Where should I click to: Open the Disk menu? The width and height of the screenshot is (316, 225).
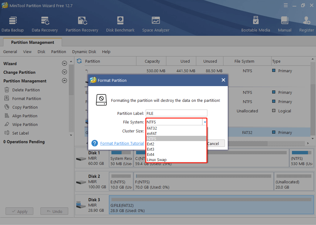tap(41, 52)
